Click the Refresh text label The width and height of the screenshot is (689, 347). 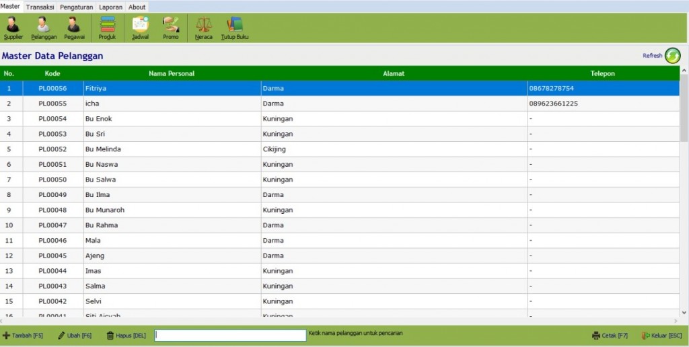[652, 56]
